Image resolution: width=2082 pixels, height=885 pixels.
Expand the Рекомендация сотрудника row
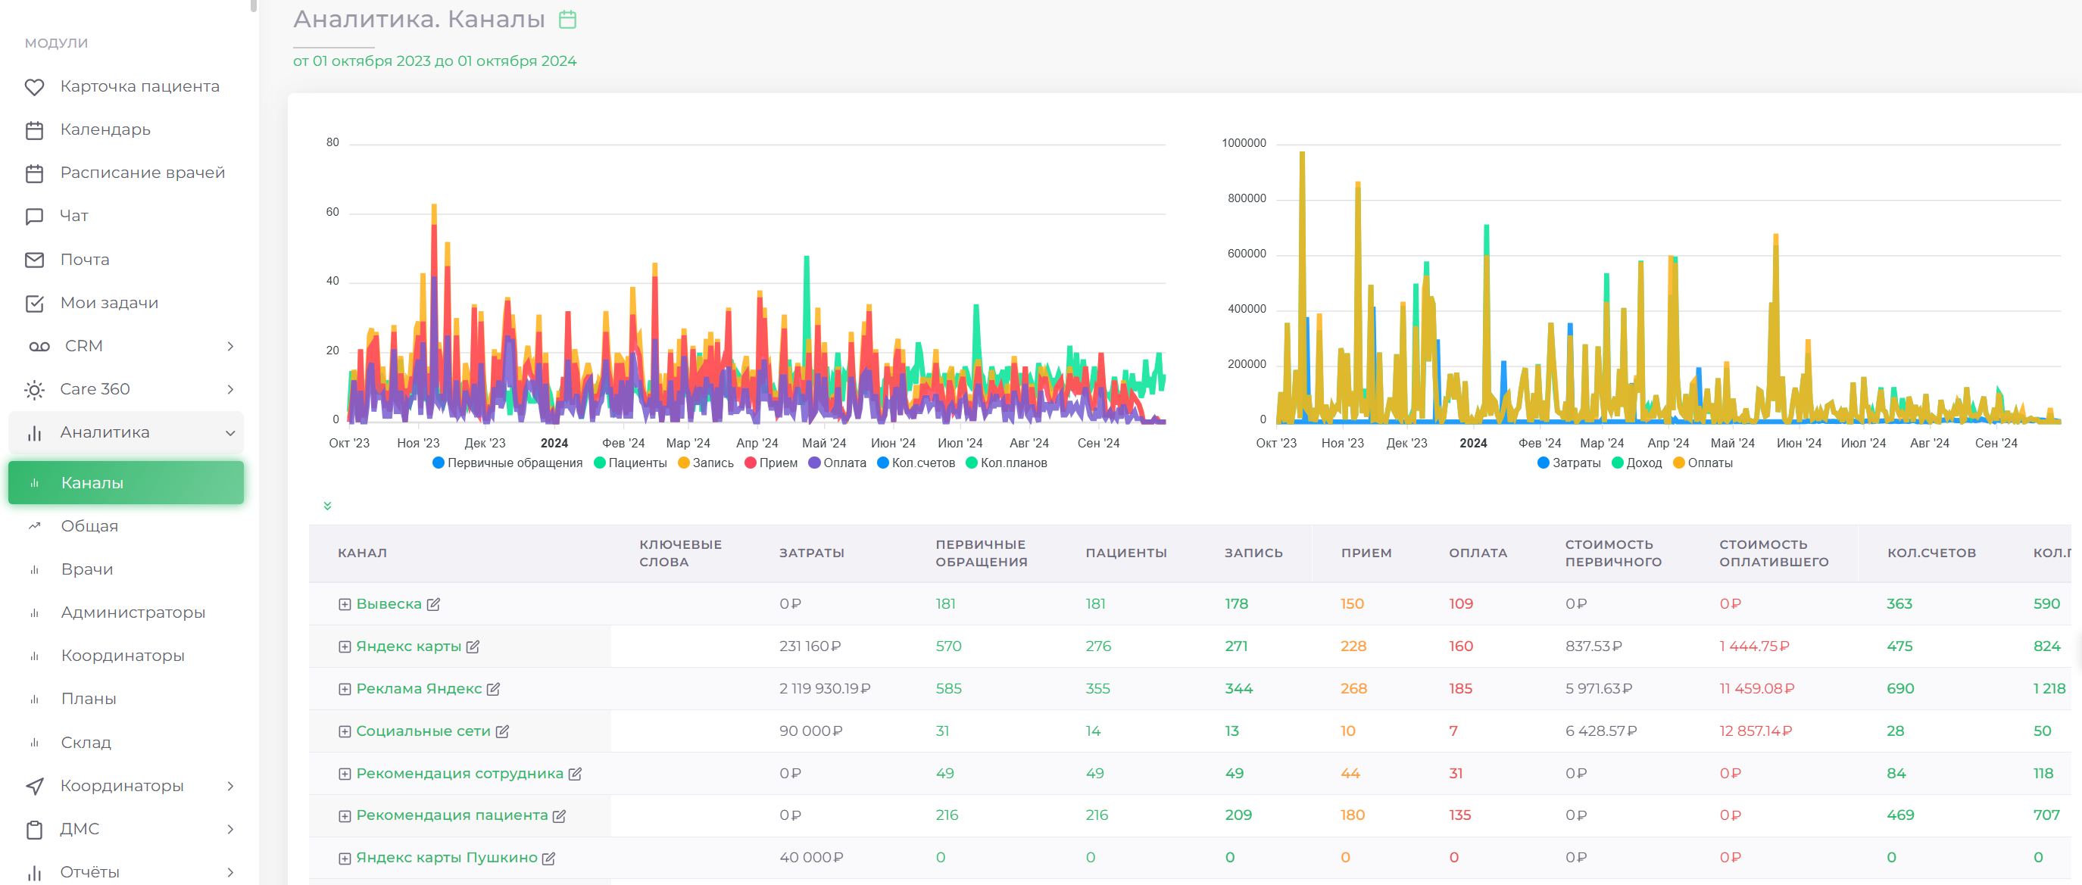click(x=345, y=774)
